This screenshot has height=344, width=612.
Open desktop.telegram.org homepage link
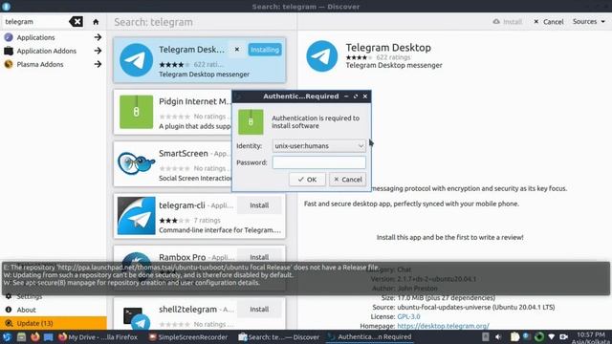(x=443, y=326)
